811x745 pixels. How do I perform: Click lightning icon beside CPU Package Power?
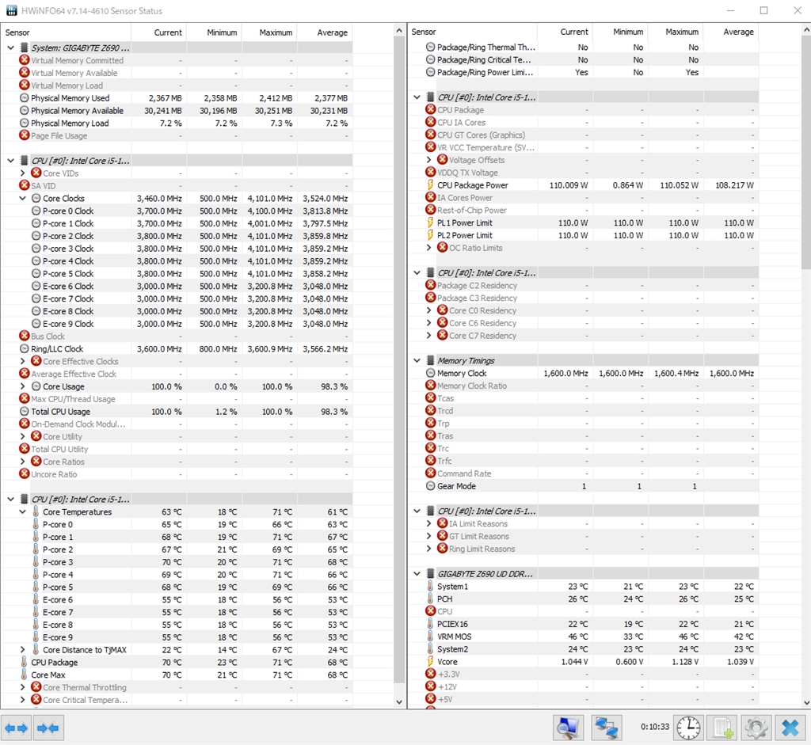(x=430, y=185)
